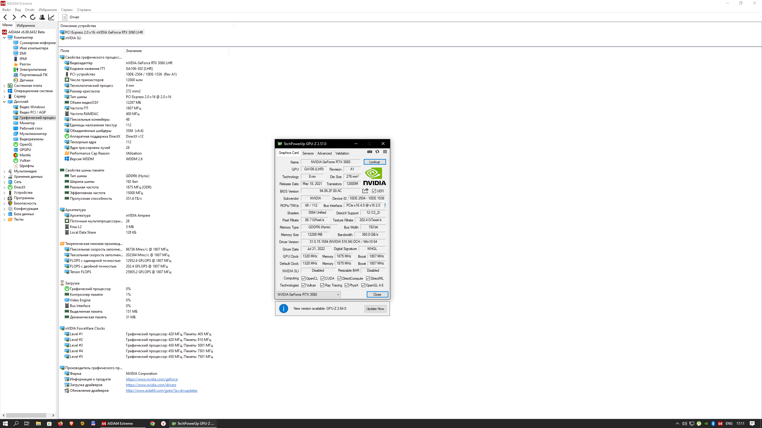Viewport: 762px width, 428px height.
Task: Click the AIDA64 refresh toolbar icon
Action: [33, 17]
